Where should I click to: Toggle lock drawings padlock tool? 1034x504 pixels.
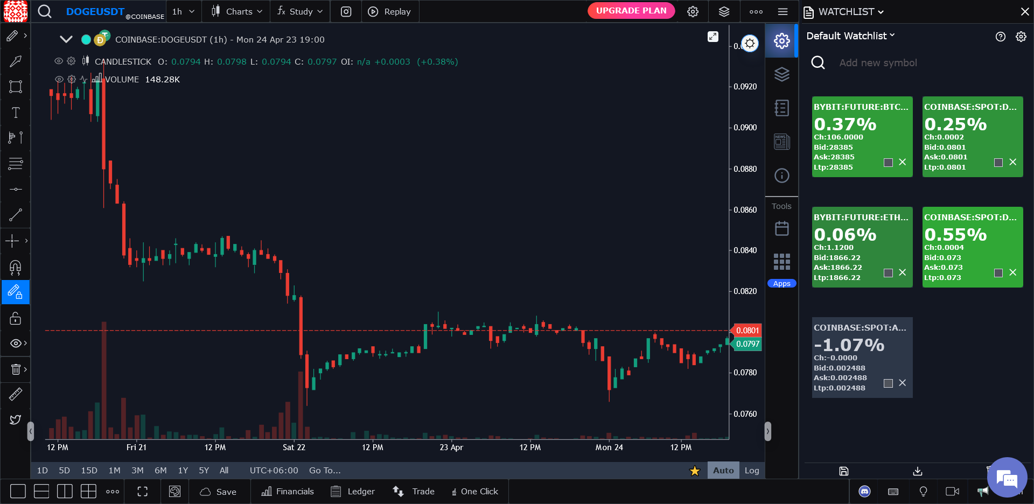point(16,318)
